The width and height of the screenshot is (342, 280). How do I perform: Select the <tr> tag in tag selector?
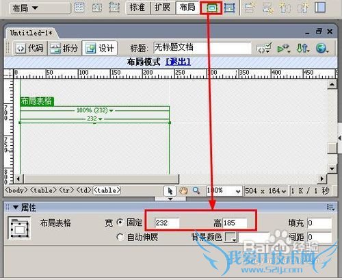(x=66, y=190)
